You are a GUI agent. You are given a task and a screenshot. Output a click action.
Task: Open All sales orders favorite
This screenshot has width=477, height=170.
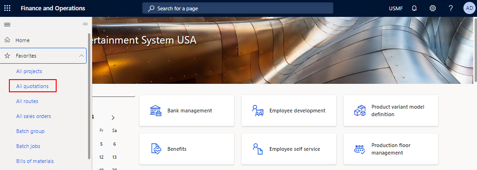point(33,116)
